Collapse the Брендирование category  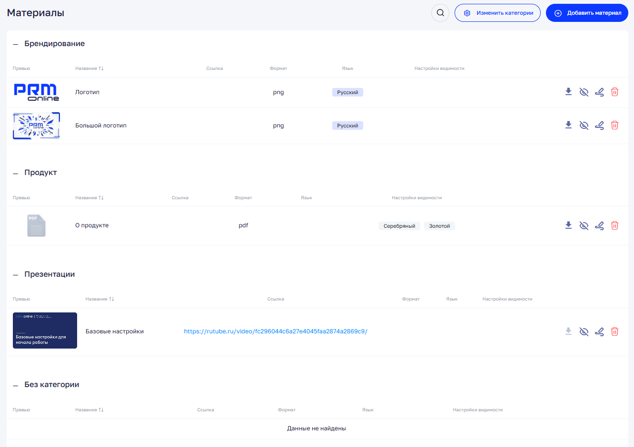tap(15, 44)
